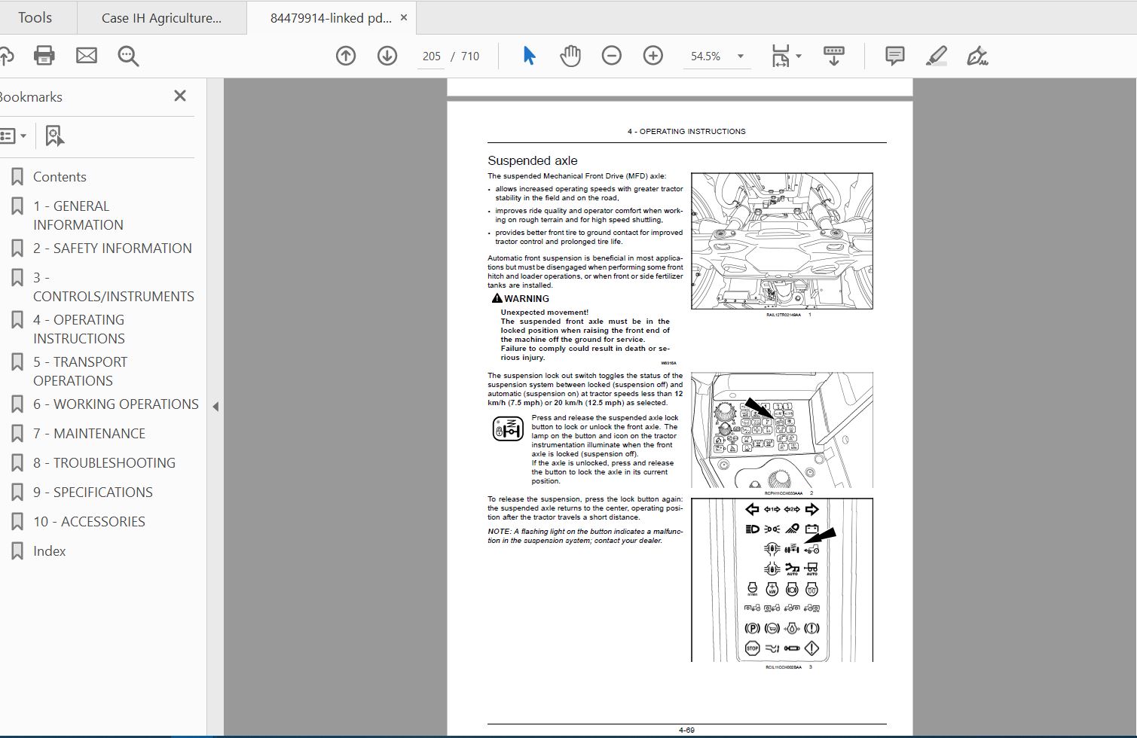Zoom in with the plus icon
Viewport: 1137px width, 738px height.
[653, 56]
